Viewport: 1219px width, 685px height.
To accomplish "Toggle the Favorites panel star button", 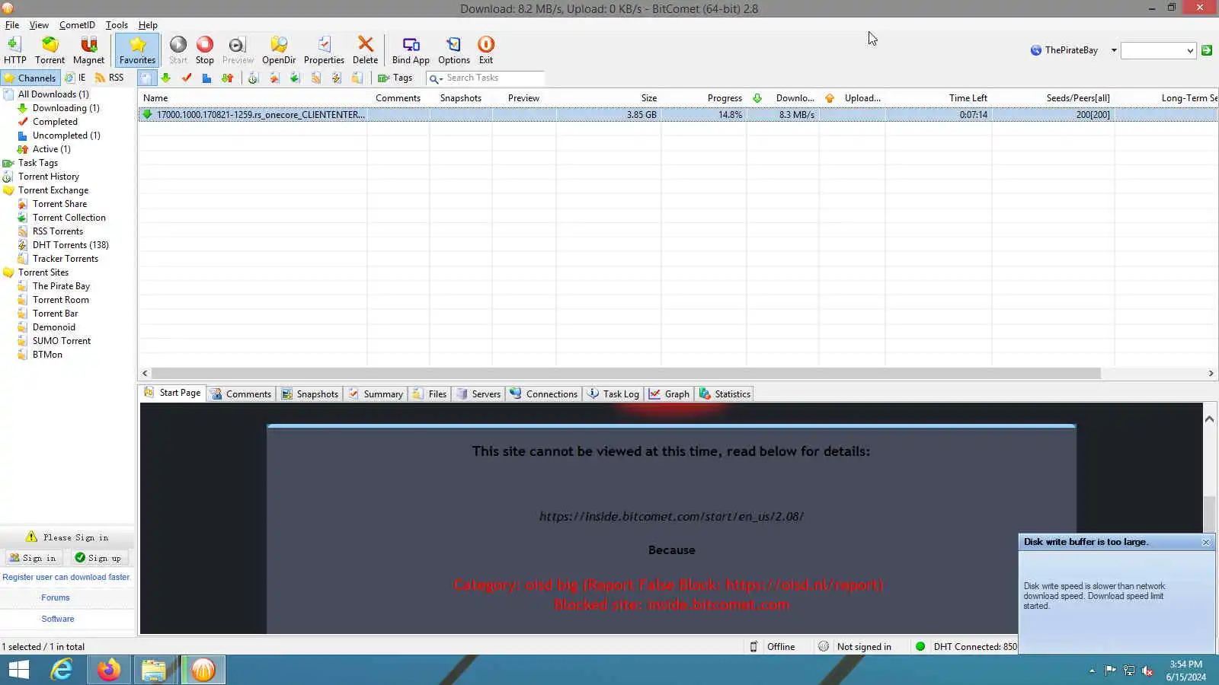I will point(137,50).
